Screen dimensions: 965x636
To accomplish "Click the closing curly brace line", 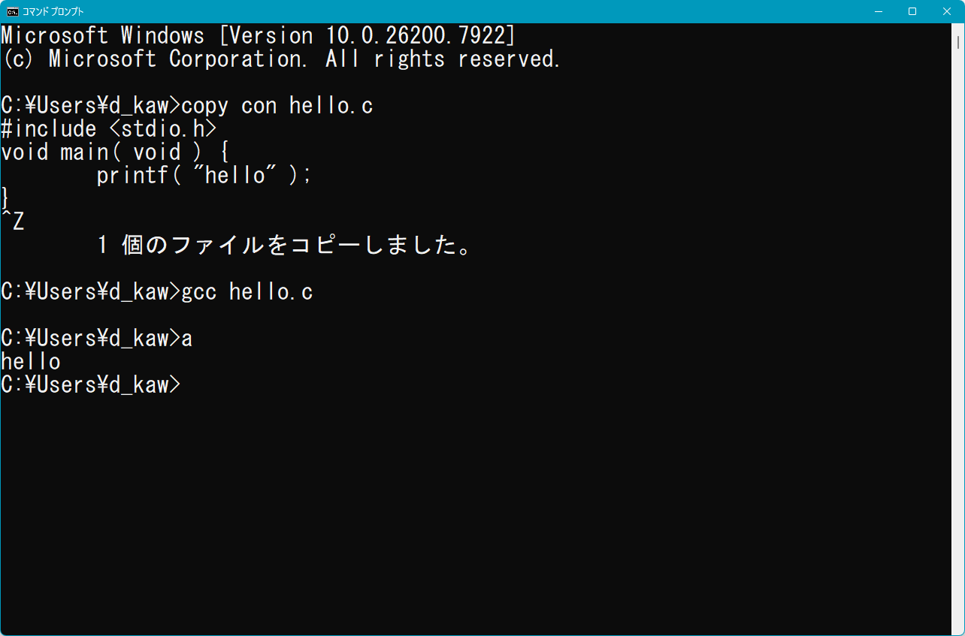I will pyautogui.click(x=5, y=199).
